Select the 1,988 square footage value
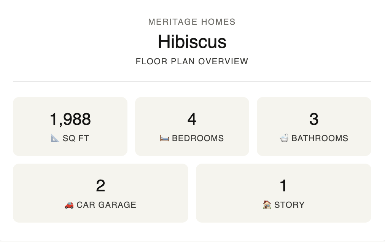385x242 pixels. coord(70,119)
